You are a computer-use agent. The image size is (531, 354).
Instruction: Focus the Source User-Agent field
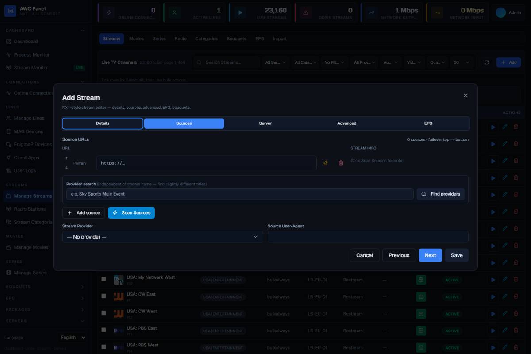[x=368, y=237]
